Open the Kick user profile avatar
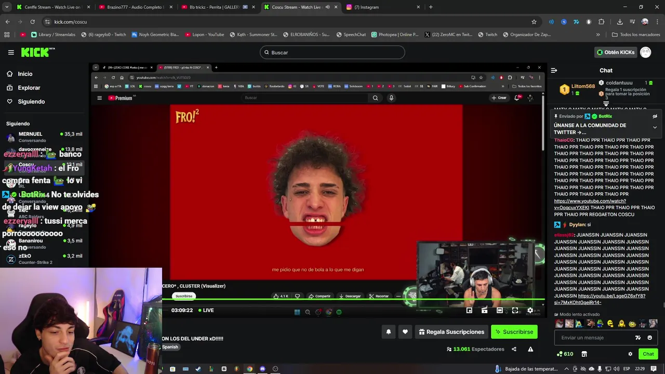Image resolution: width=665 pixels, height=374 pixels. click(645, 52)
